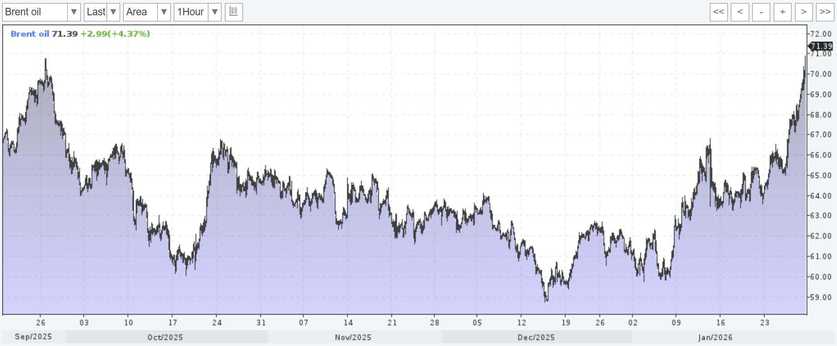Viewport: 837px width, 346px height.
Task: Zoom out using the minus button
Action: [761, 12]
